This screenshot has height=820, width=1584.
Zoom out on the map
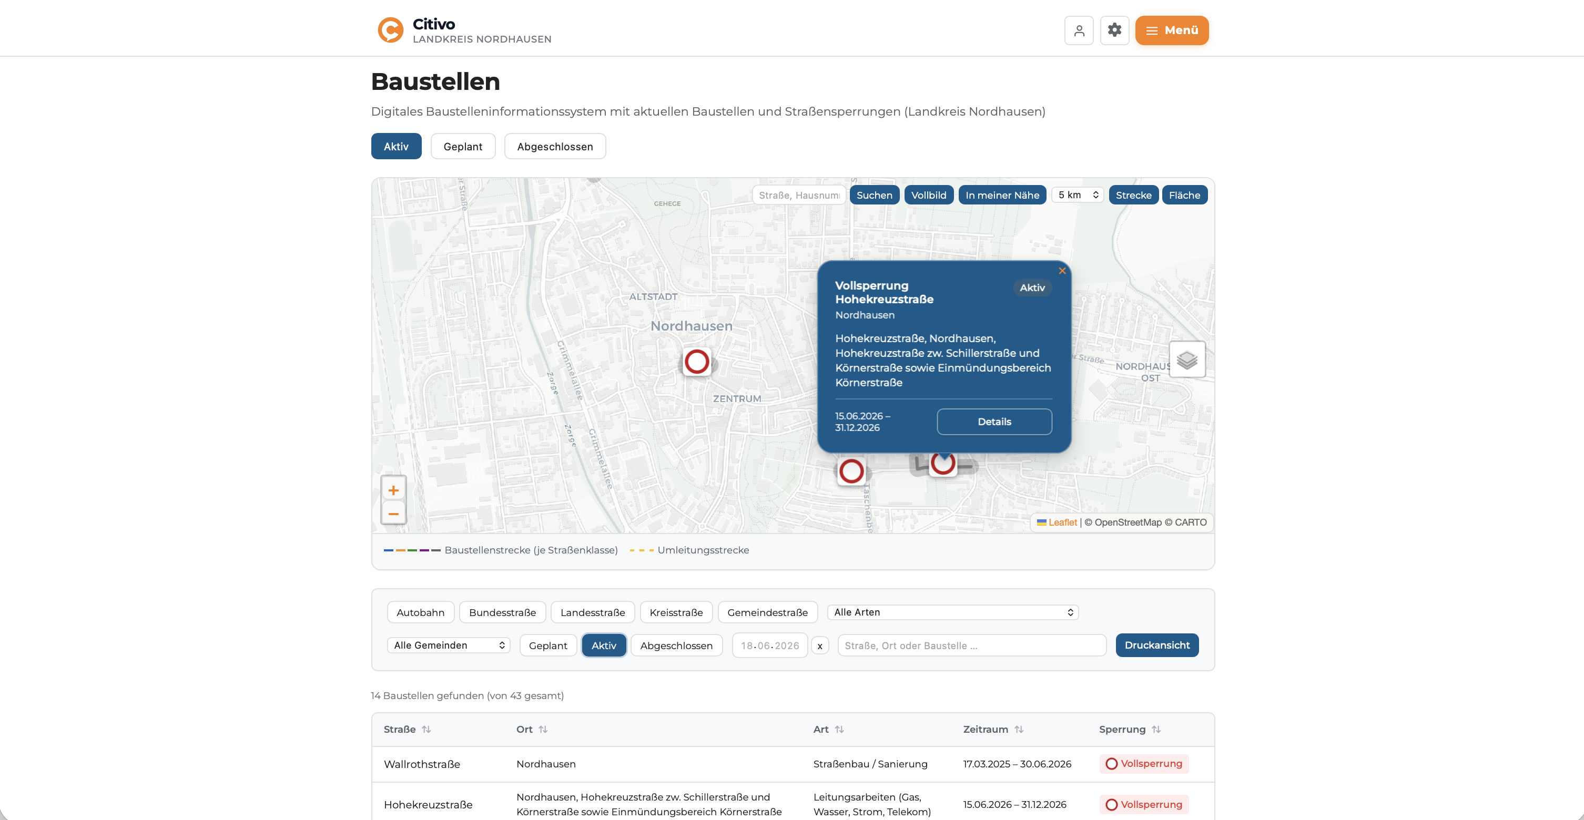tap(393, 513)
